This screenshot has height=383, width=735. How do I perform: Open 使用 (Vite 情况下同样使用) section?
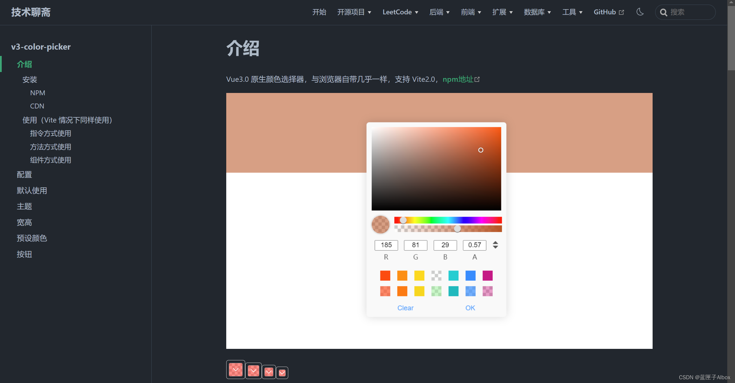click(x=67, y=120)
